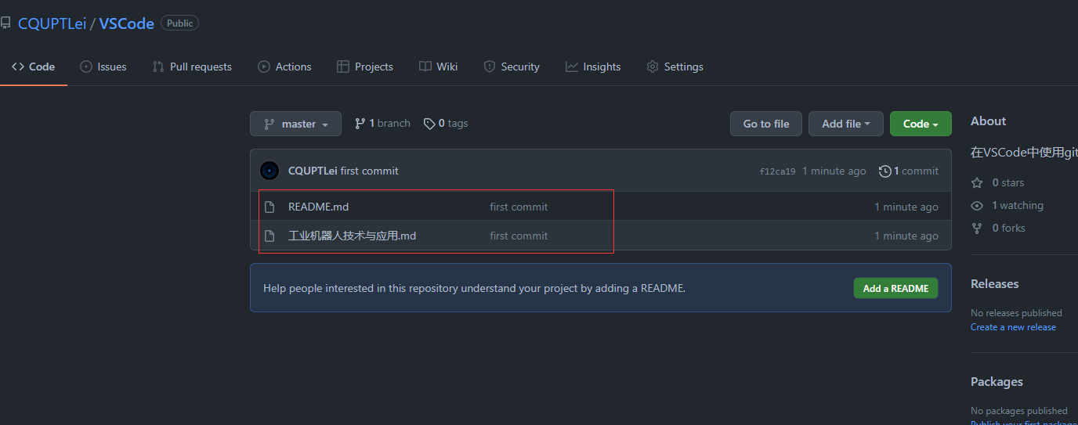The image size is (1078, 425).
Task: Click the '1 minute ago' timestamp on 工业机器人技术与应用.md row
Action: point(906,236)
